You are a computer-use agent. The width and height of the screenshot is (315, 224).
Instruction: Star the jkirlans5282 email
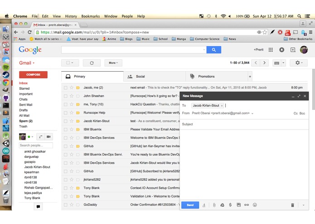click(72, 180)
